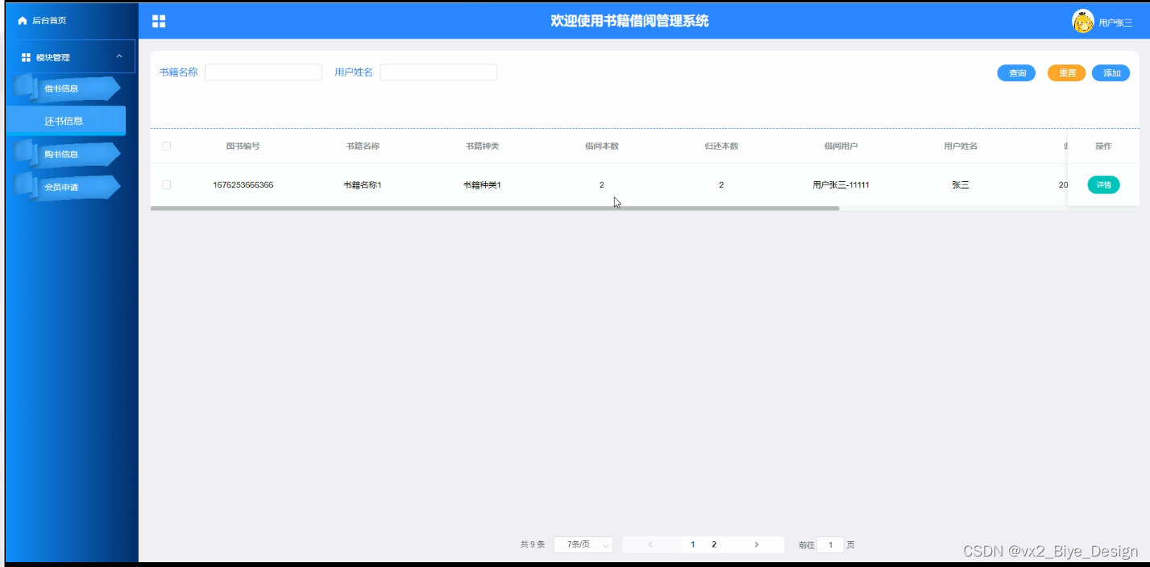
Task: Click the 查询 button
Action: point(1016,73)
